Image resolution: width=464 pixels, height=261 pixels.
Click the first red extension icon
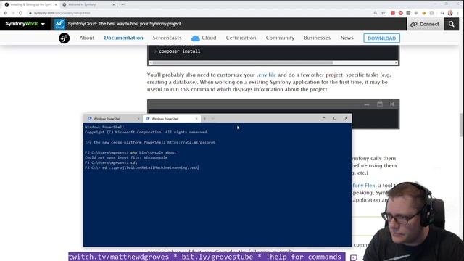[x=393, y=13]
